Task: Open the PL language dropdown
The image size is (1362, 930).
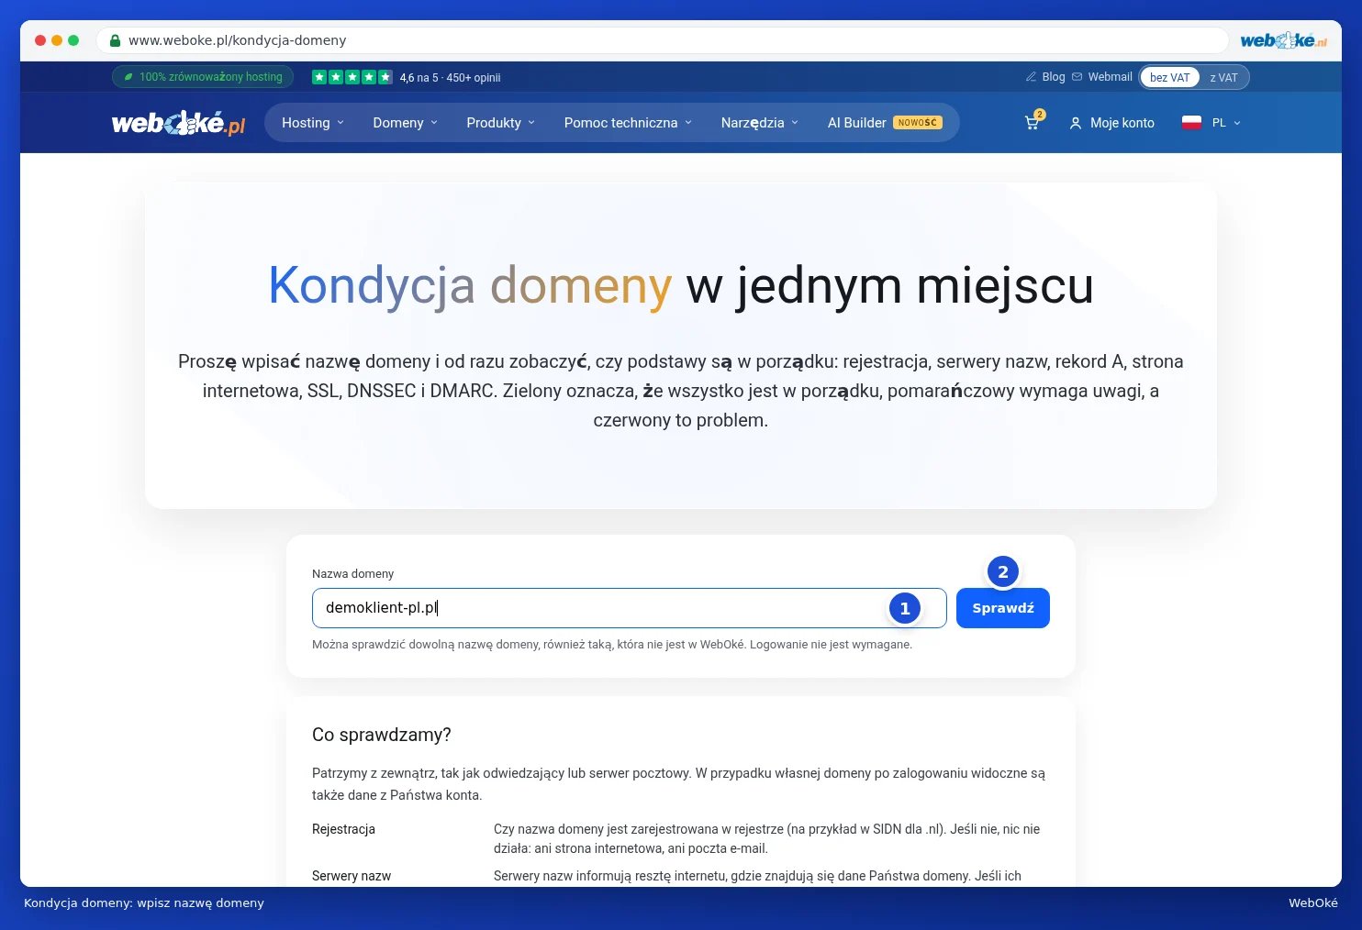Action: pos(1226,123)
